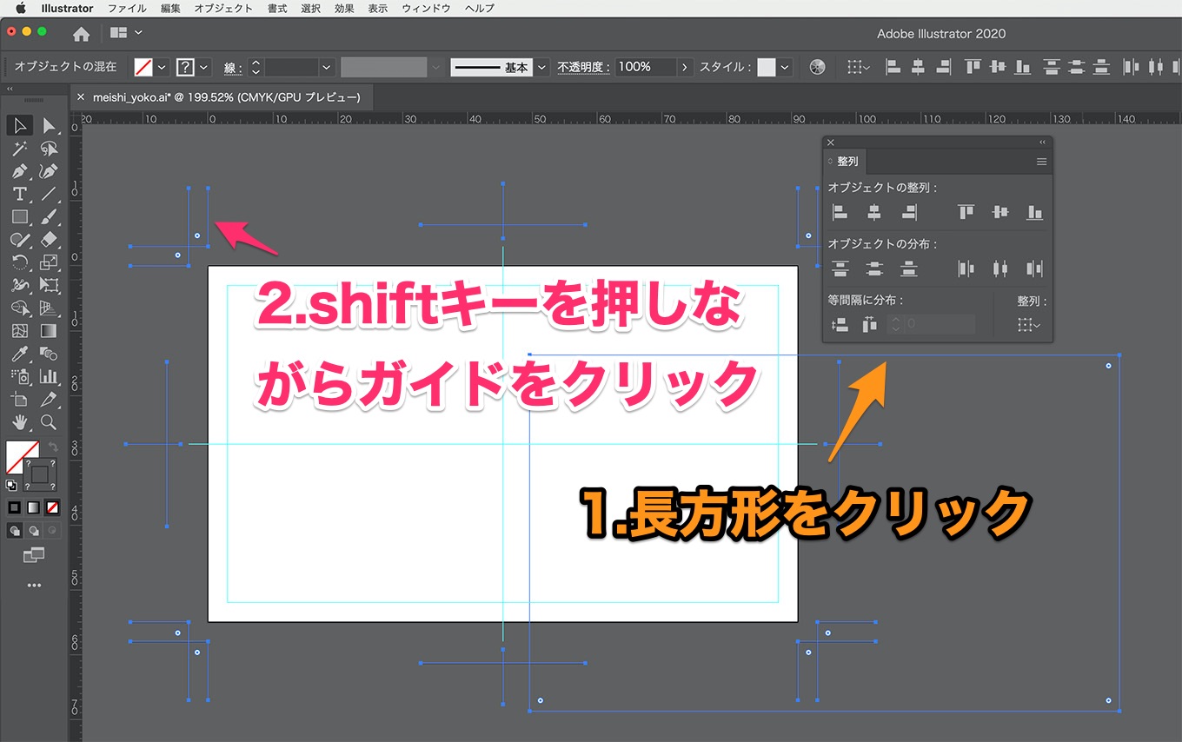1182x742 pixels.
Task: Open the ファイル menu
Action: [127, 8]
